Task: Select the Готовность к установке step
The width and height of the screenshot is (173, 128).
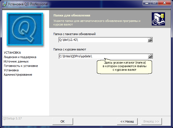Action: [x=21, y=66]
